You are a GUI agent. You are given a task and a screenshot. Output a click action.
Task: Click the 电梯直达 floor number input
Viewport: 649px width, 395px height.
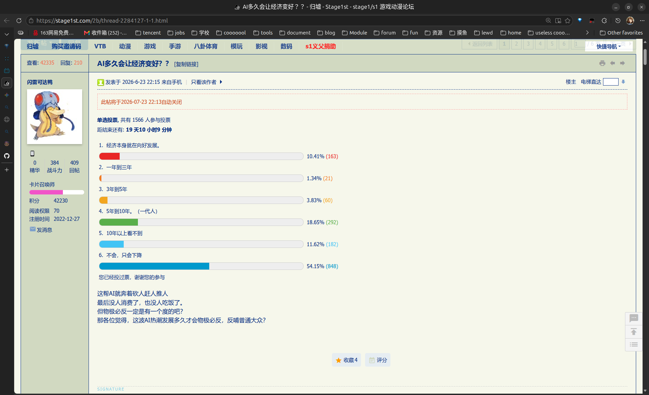pyautogui.click(x=611, y=82)
